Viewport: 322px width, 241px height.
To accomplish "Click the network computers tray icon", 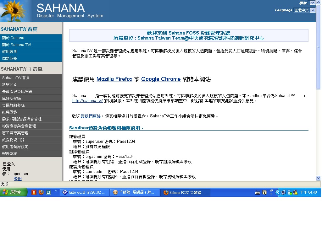I will [x=283, y=192].
